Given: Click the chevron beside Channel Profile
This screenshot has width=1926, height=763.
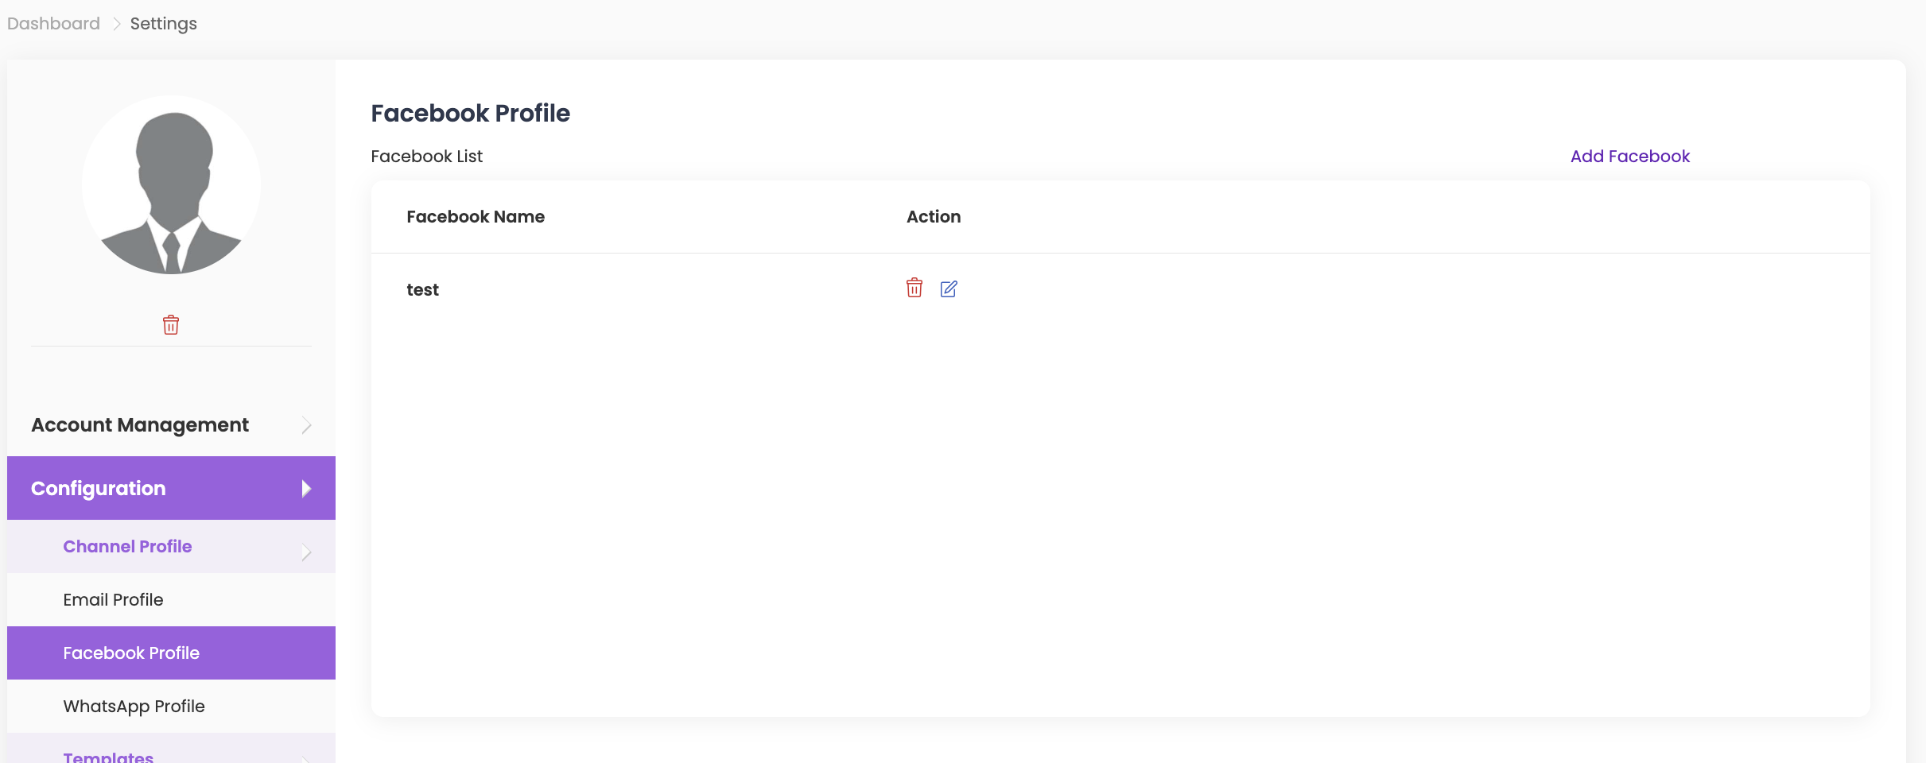Looking at the screenshot, I should (x=306, y=552).
